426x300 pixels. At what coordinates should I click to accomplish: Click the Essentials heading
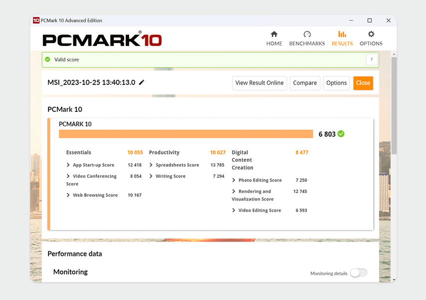click(x=78, y=152)
